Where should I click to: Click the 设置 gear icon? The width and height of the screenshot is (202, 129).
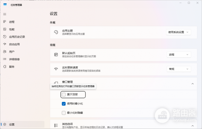tap(5, 124)
